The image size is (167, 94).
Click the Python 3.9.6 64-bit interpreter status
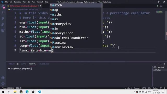tap(8, 88)
